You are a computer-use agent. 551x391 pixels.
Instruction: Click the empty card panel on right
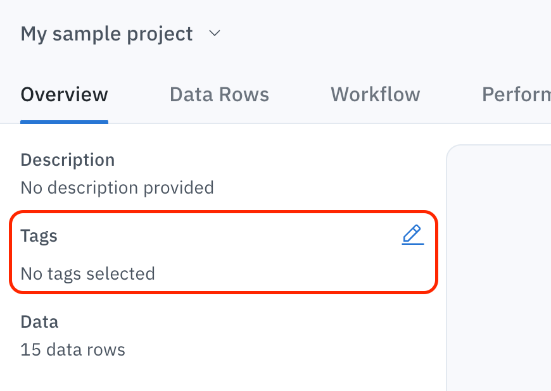[498, 268]
